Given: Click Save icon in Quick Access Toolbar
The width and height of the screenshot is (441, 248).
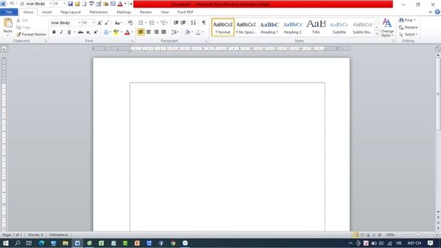Looking at the screenshot, I should tap(70, 4).
